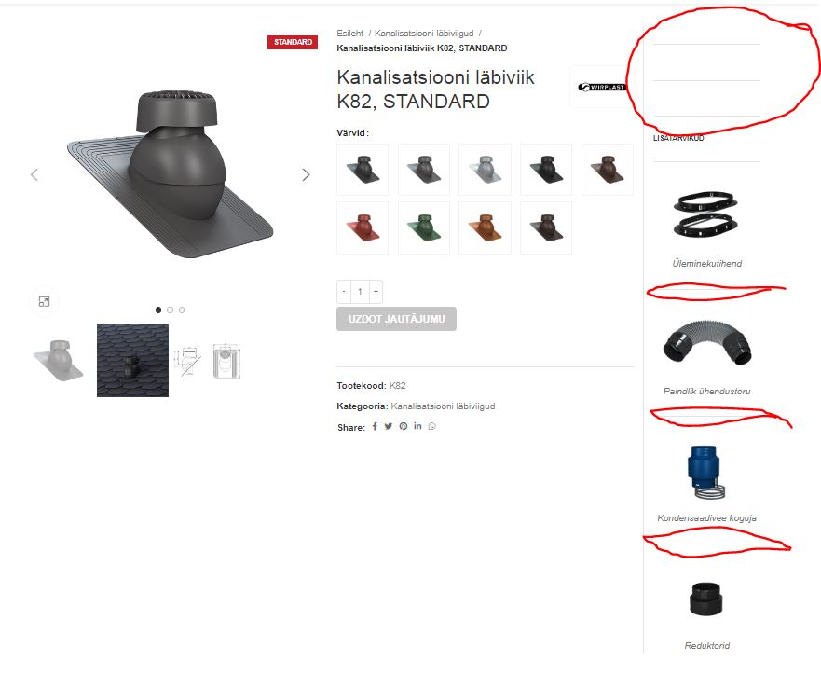Image resolution: width=821 pixels, height=675 pixels.
Task: Share via the WhatsApp icon
Action: coord(431,426)
